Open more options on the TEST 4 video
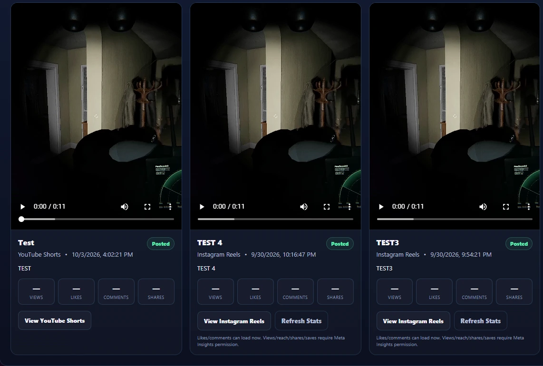Viewport: 543px width, 366px height. (x=349, y=207)
